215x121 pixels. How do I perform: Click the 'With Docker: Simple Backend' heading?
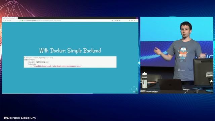click(x=70, y=50)
